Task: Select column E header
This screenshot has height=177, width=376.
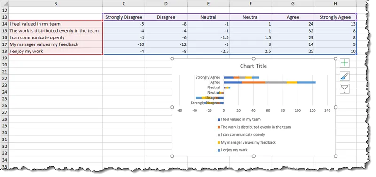Action: coord(208,4)
